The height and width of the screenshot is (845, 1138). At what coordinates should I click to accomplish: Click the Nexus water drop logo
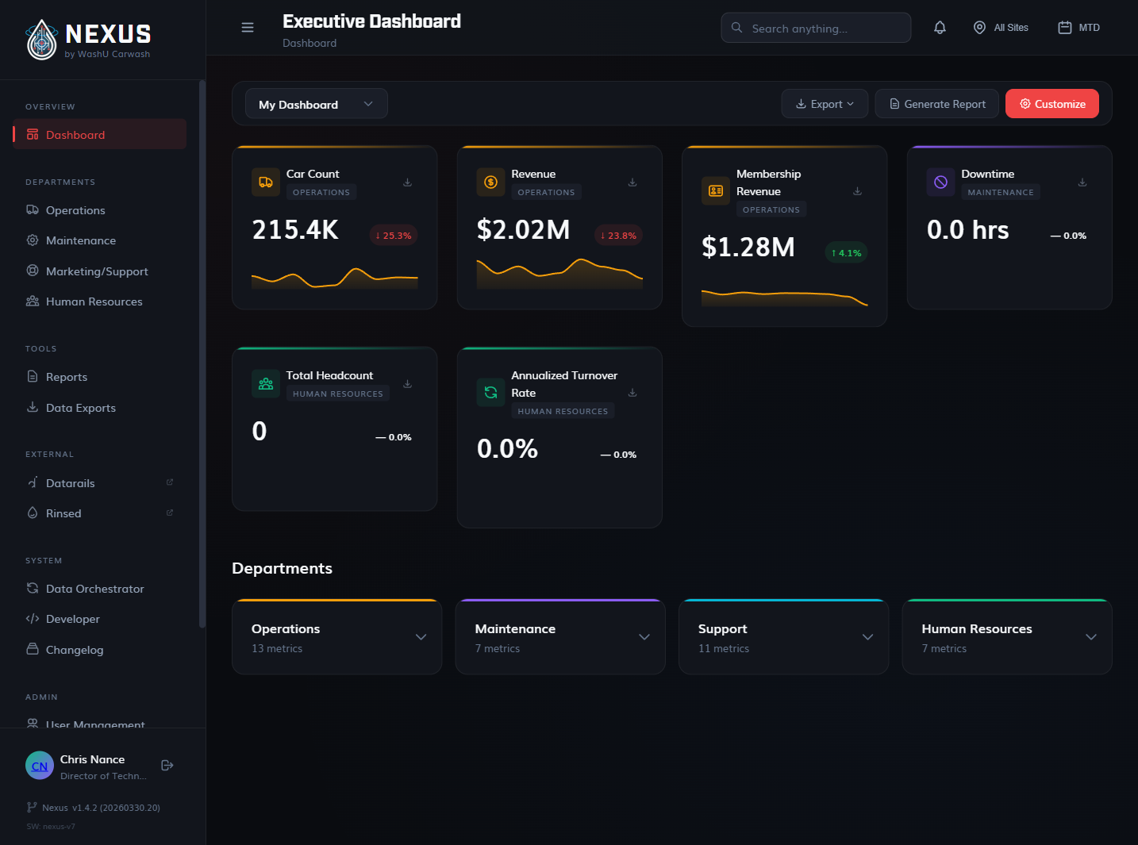pos(42,40)
